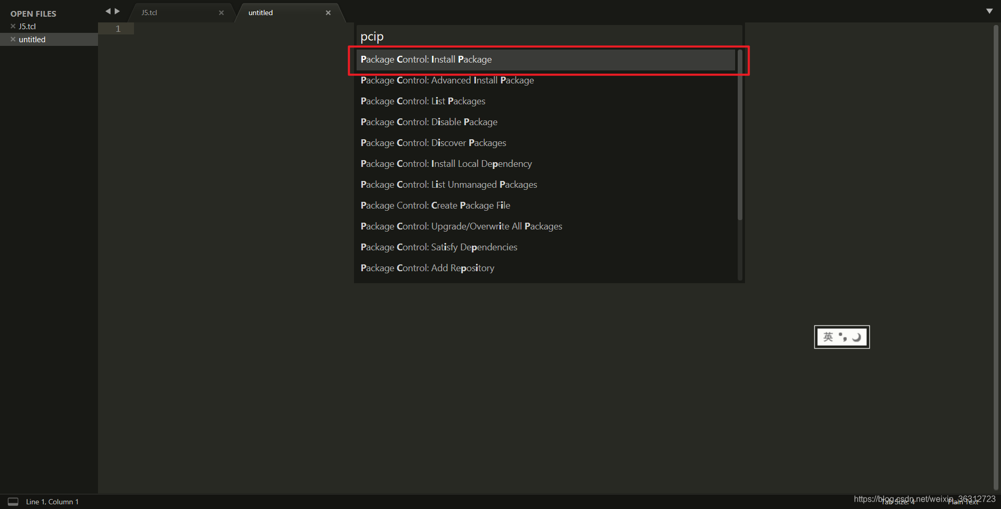Go to next tab with right arrow

(x=117, y=11)
